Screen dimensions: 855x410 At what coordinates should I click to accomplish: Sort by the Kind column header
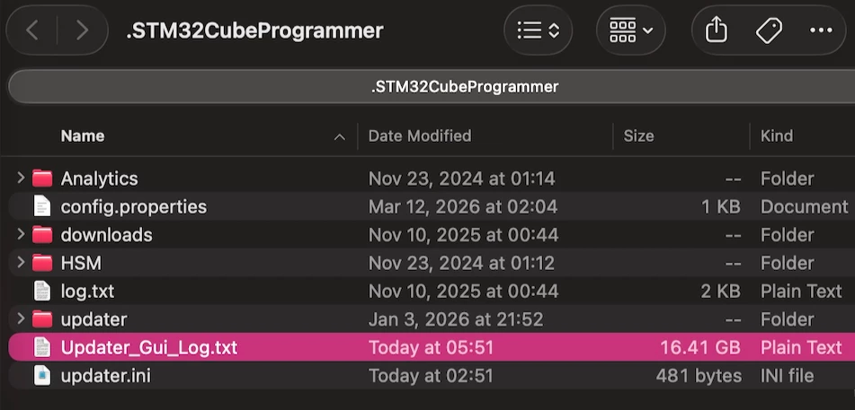[x=777, y=135]
